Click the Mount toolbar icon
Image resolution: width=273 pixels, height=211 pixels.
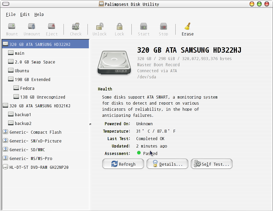click(12, 26)
